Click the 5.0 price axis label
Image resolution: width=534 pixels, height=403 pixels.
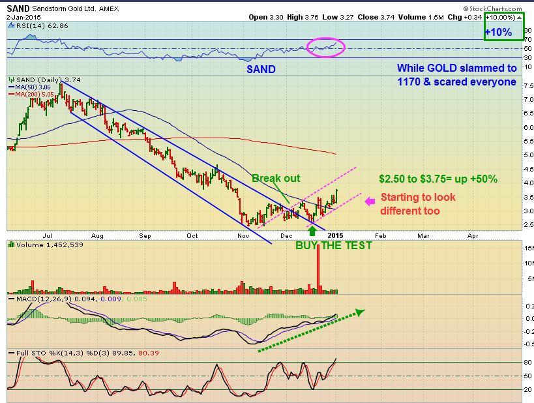click(x=528, y=155)
